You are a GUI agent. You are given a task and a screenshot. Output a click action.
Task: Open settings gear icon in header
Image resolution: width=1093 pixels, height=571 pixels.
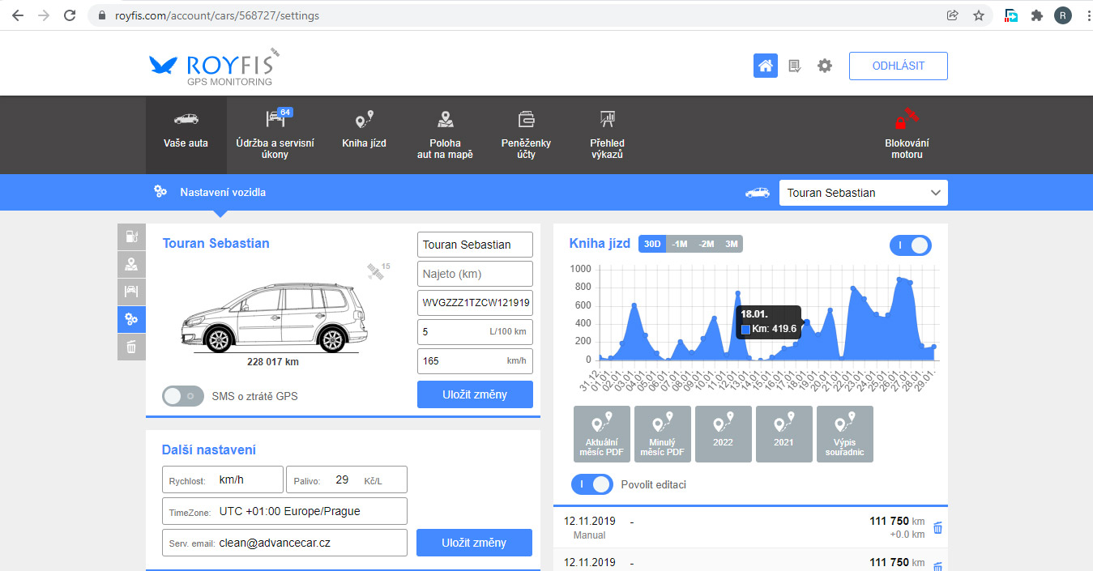click(825, 66)
